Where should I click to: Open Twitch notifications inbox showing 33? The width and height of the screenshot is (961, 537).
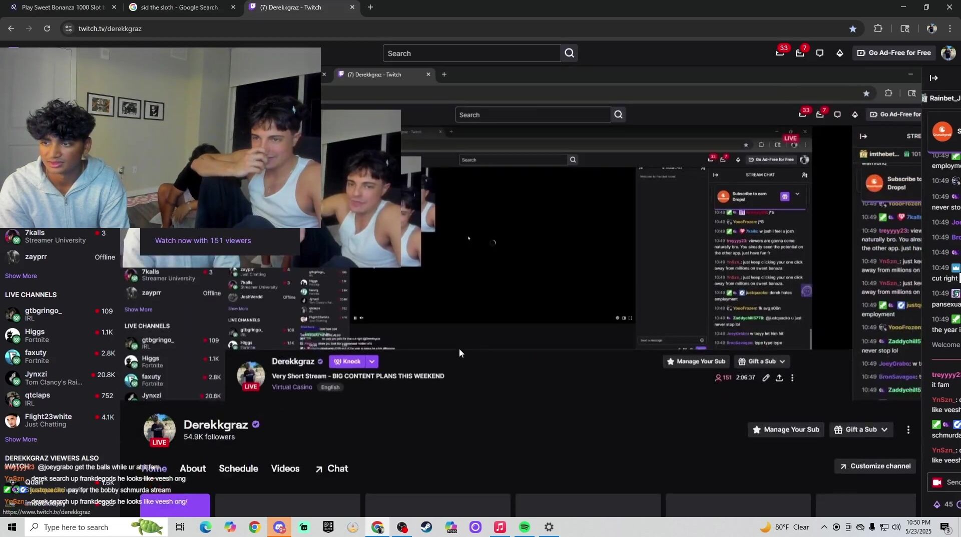tap(780, 52)
